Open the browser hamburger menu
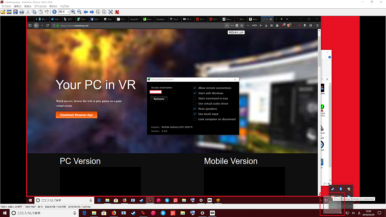The width and height of the screenshot is (386, 217). (317, 25)
